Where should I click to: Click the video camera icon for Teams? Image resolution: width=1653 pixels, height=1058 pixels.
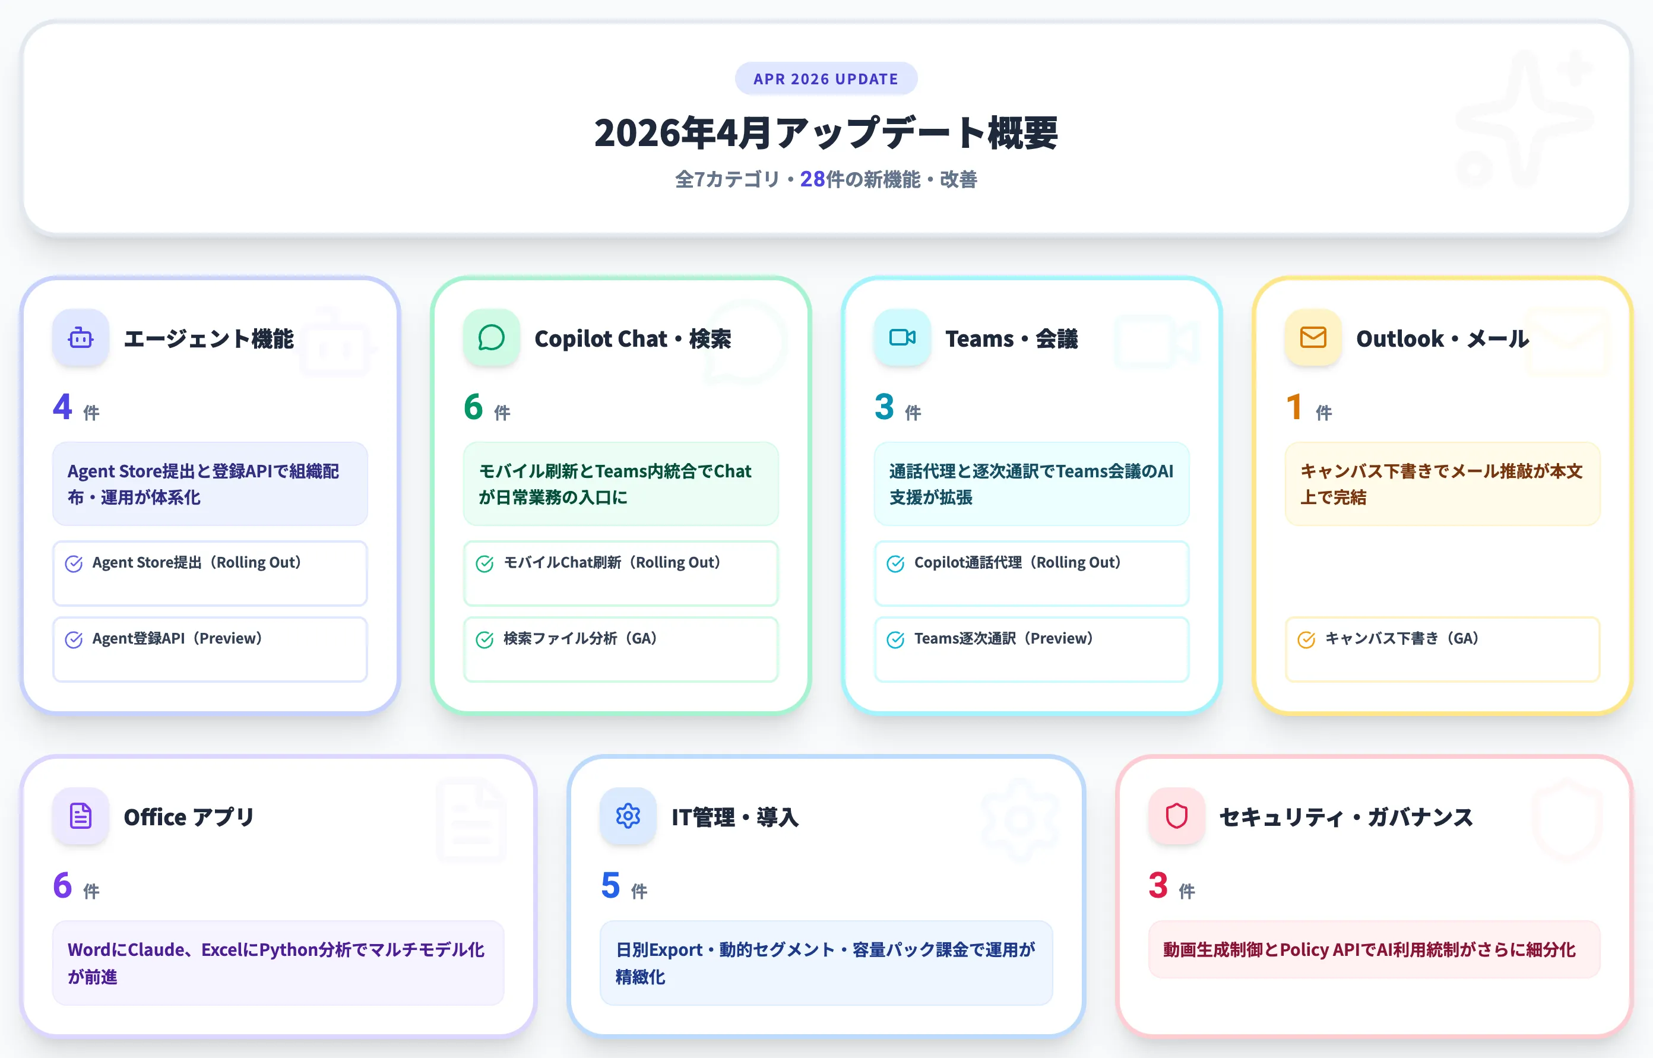pos(902,337)
